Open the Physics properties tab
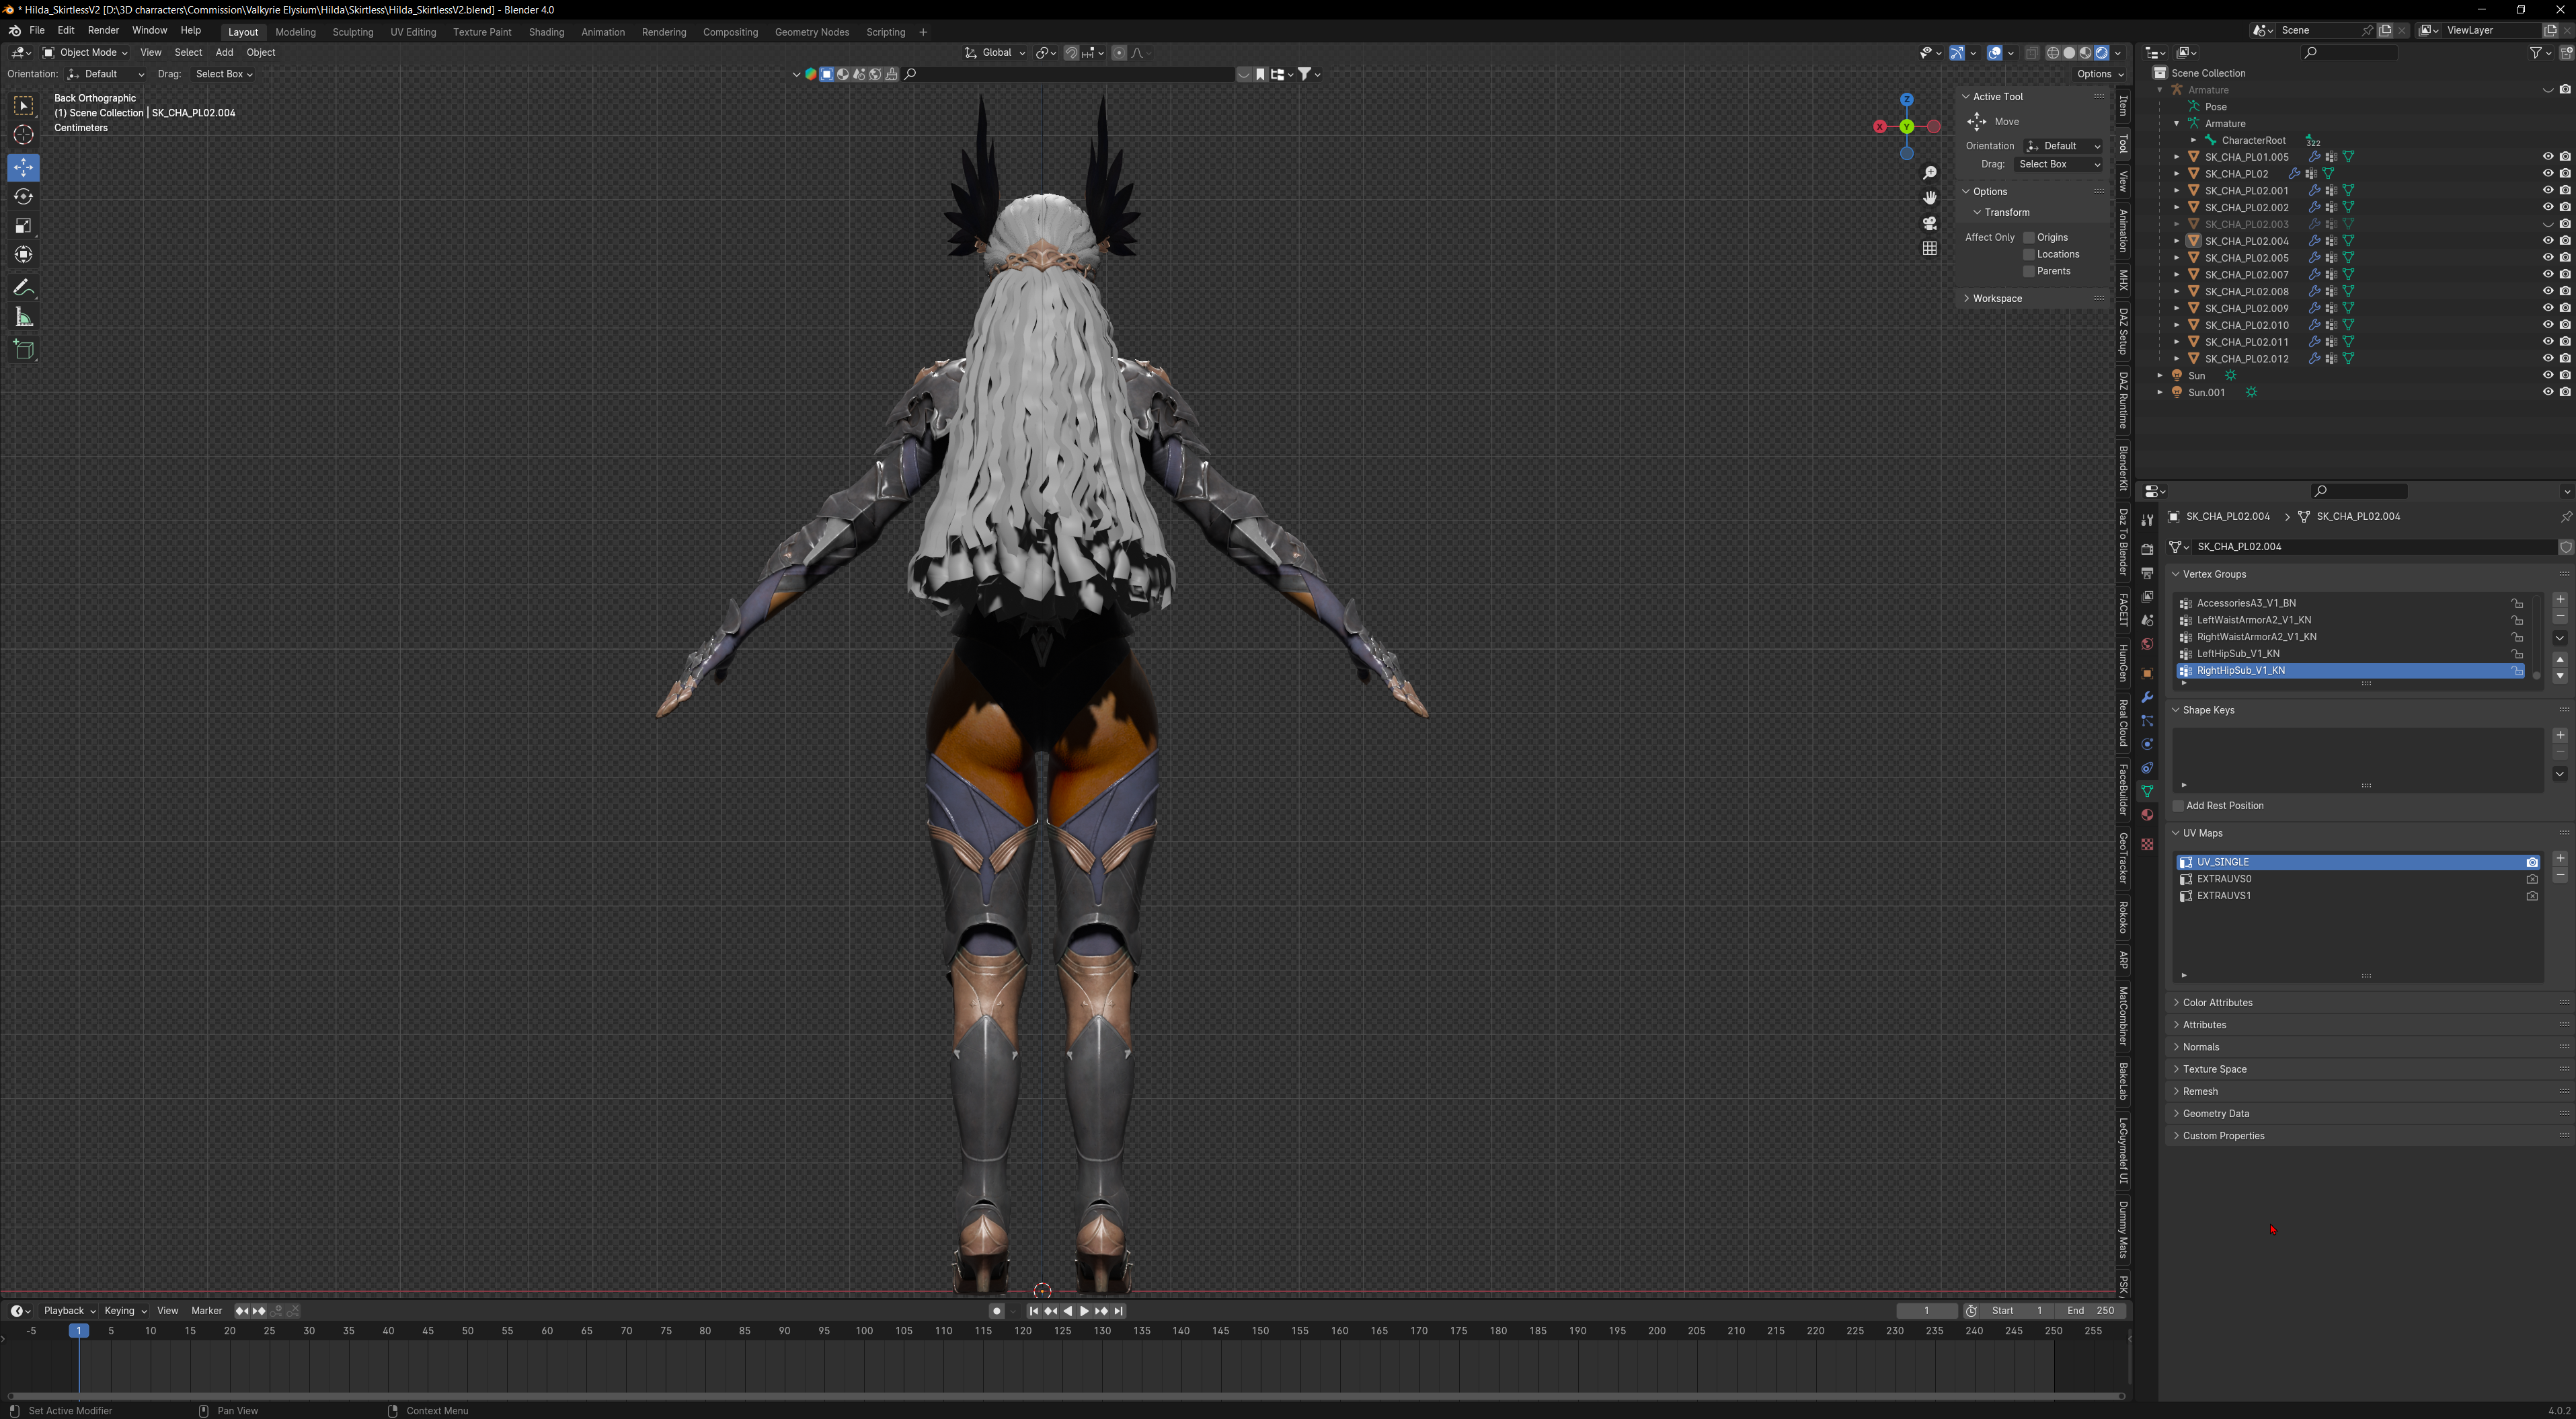The image size is (2576, 1419). [2147, 744]
